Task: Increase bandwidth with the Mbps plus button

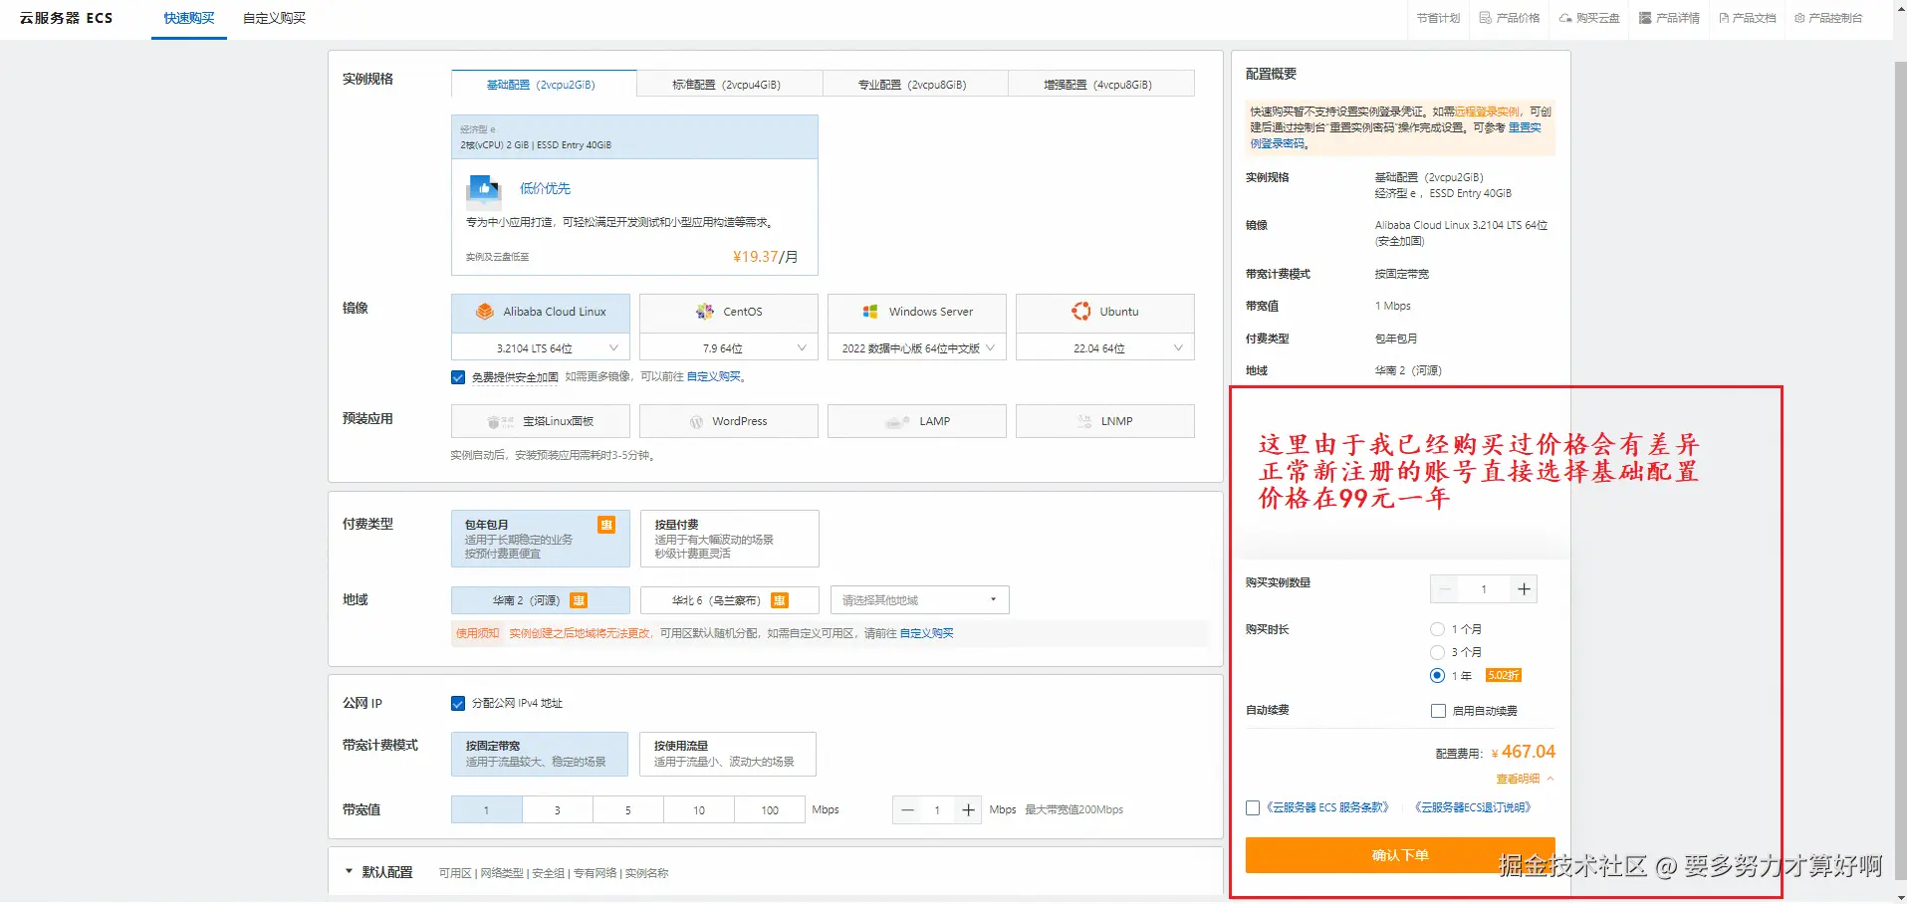Action: coord(968,810)
